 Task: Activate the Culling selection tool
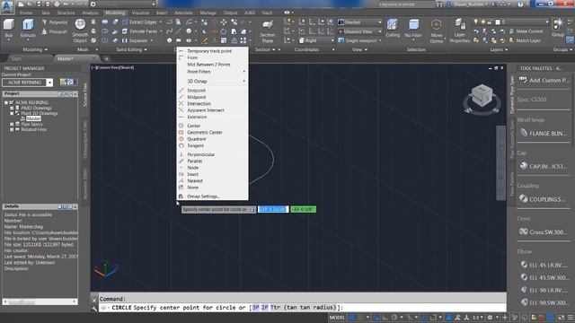[393, 29]
